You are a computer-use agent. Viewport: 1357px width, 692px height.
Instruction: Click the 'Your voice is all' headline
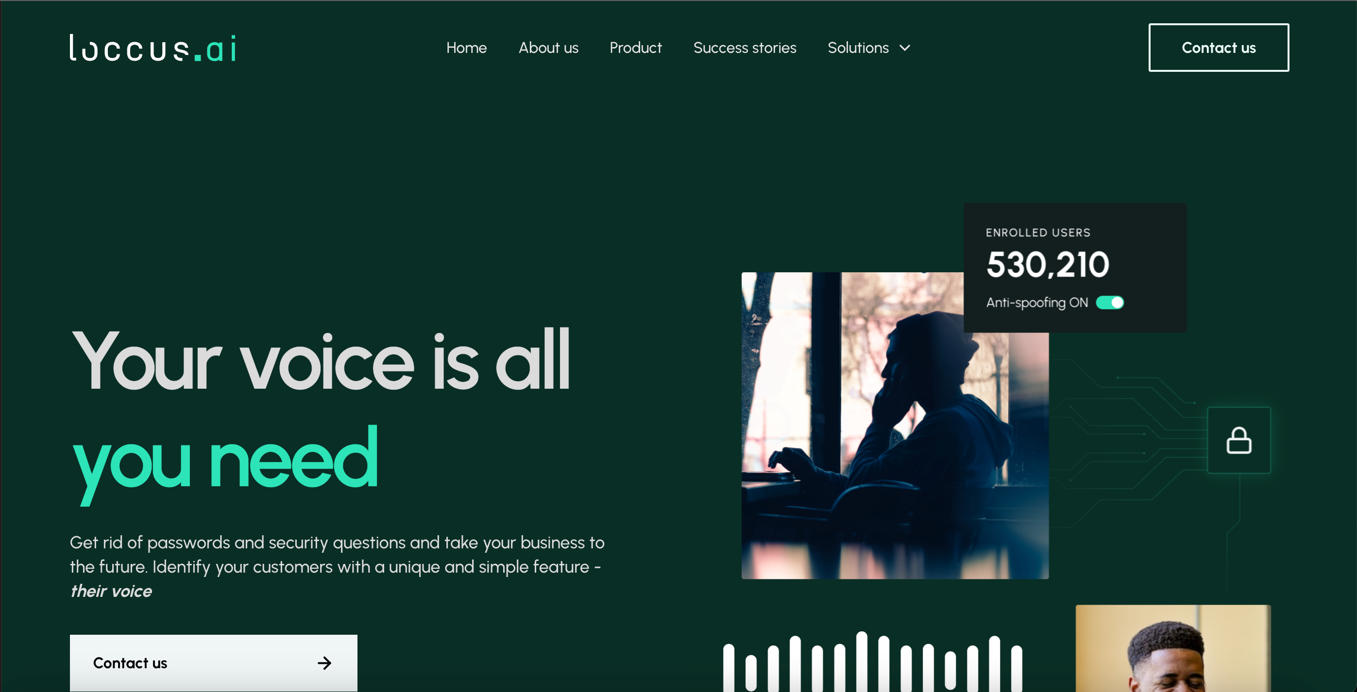(320, 361)
